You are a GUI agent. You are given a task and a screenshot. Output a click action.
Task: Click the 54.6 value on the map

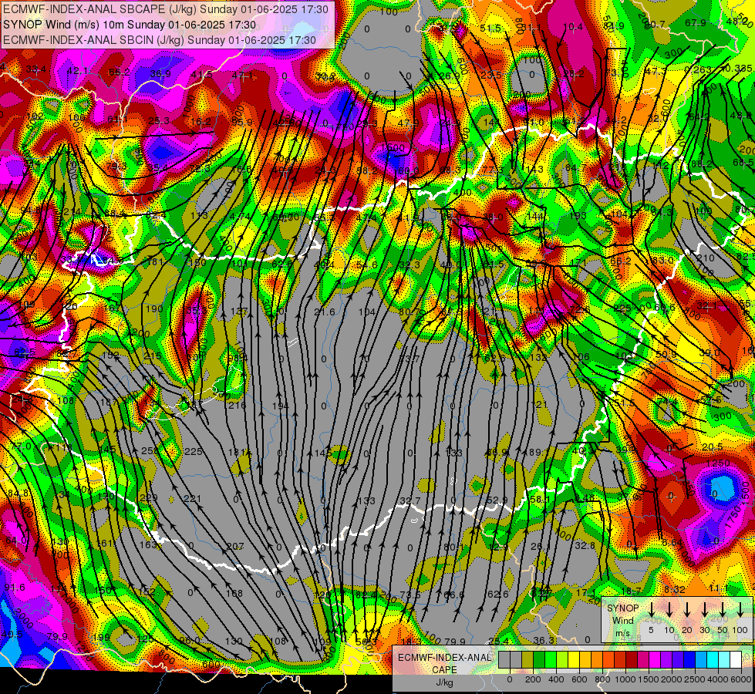coord(367,265)
